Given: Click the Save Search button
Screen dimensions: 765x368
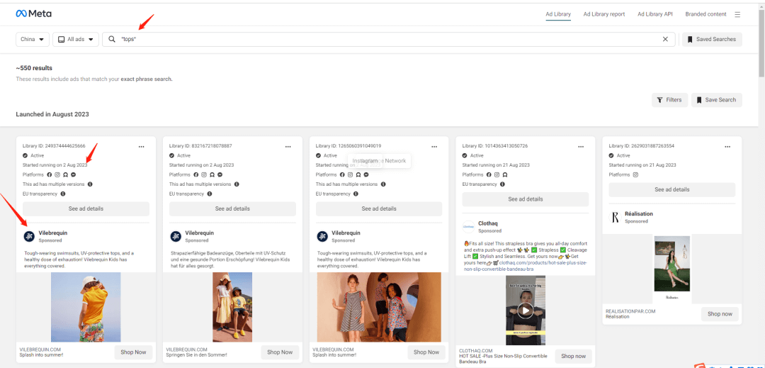Looking at the screenshot, I should (x=716, y=100).
